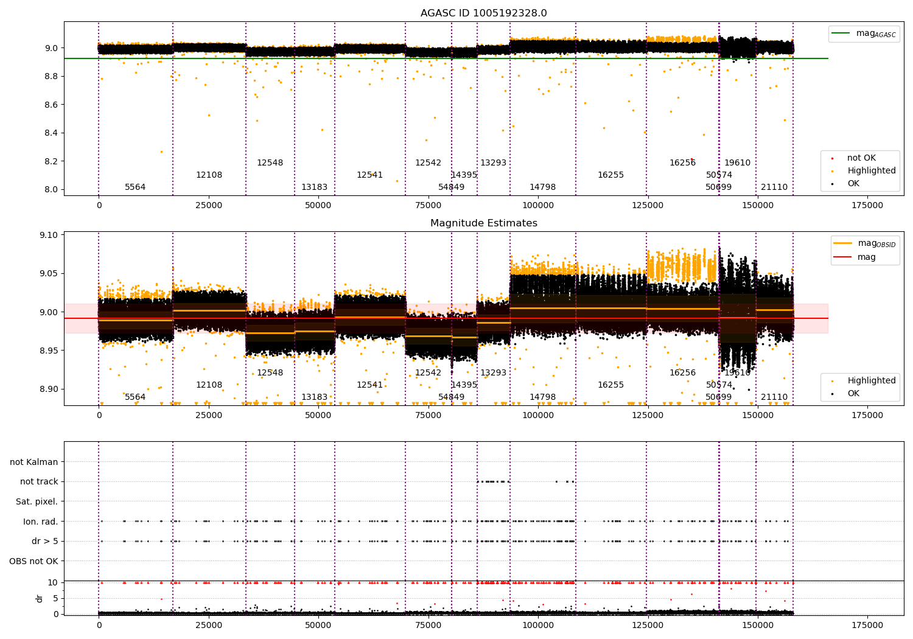Click obsid label 12542 in the top plot

click(x=428, y=163)
